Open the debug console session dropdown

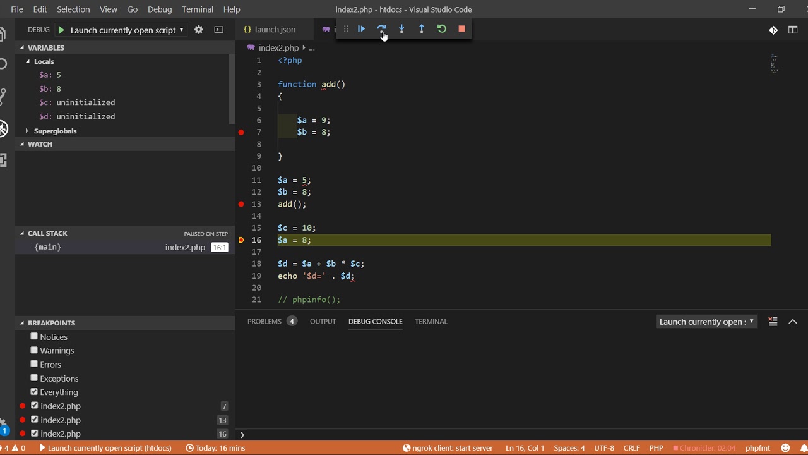point(706,322)
